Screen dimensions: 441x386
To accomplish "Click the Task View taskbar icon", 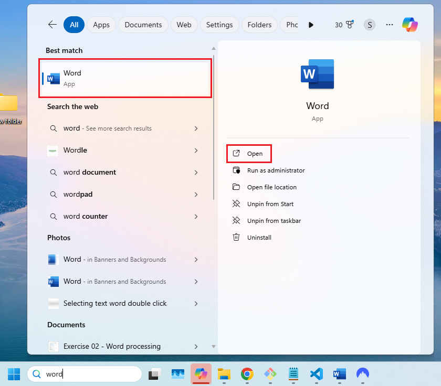I will (154, 374).
